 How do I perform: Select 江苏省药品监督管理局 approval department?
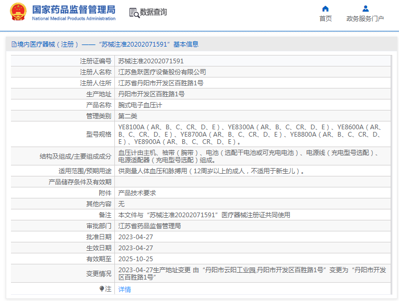(149, 226)
